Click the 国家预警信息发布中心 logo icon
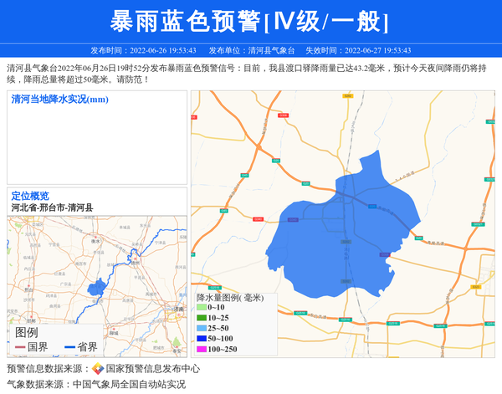 pos(98,368)
